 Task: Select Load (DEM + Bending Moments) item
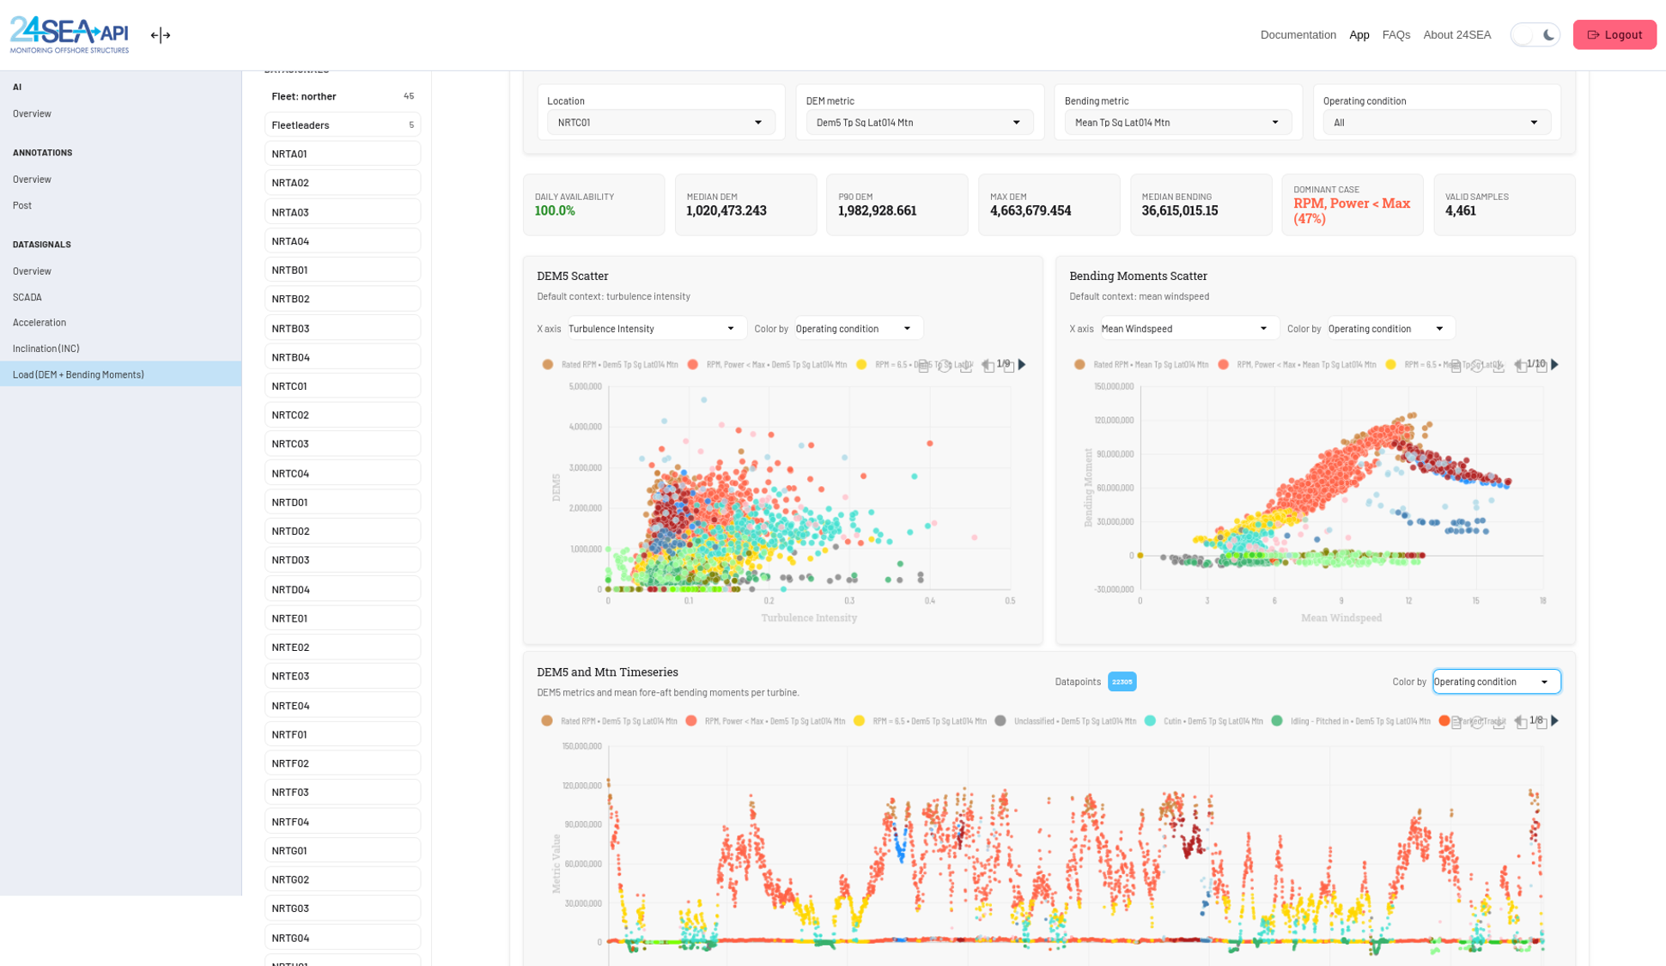pyautogui.click(x=120, y=374)
